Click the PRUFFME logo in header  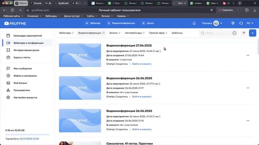click(15, 23)
